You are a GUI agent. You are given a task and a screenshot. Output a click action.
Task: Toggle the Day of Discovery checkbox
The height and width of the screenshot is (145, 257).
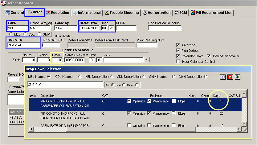point(209,56)
